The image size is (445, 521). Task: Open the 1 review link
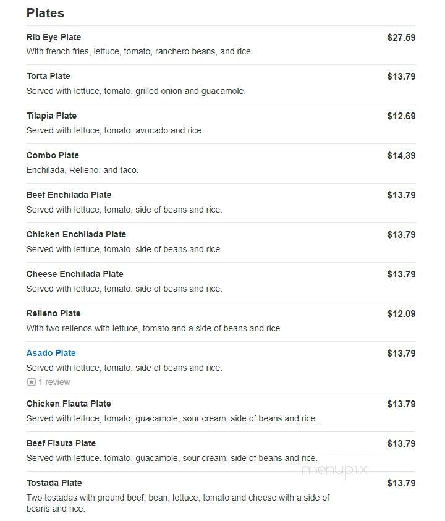(x=54, y=382)
